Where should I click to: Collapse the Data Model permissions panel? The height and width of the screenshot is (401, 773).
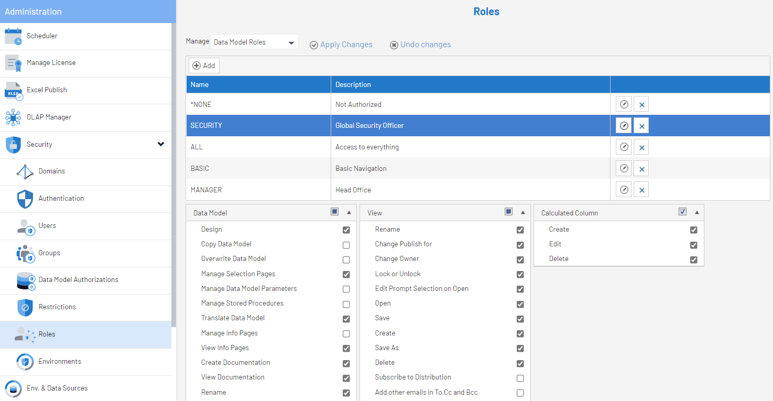349,212
